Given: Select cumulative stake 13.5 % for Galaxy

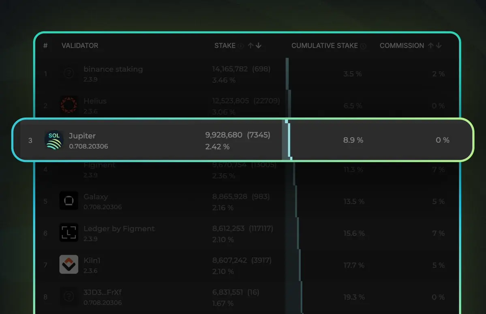Looking at the screenshot, I should (353, 201).
